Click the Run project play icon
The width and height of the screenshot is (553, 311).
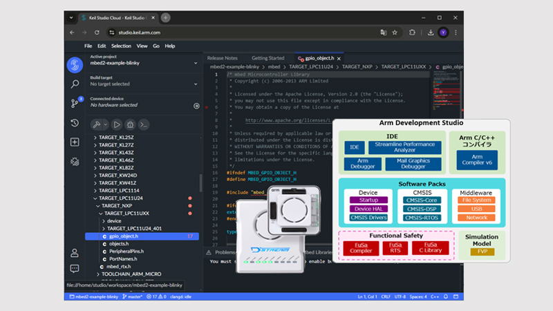[117, 124]
